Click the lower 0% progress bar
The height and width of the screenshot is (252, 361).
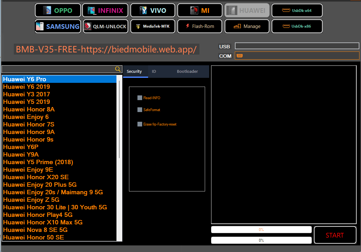pos(261,240)
